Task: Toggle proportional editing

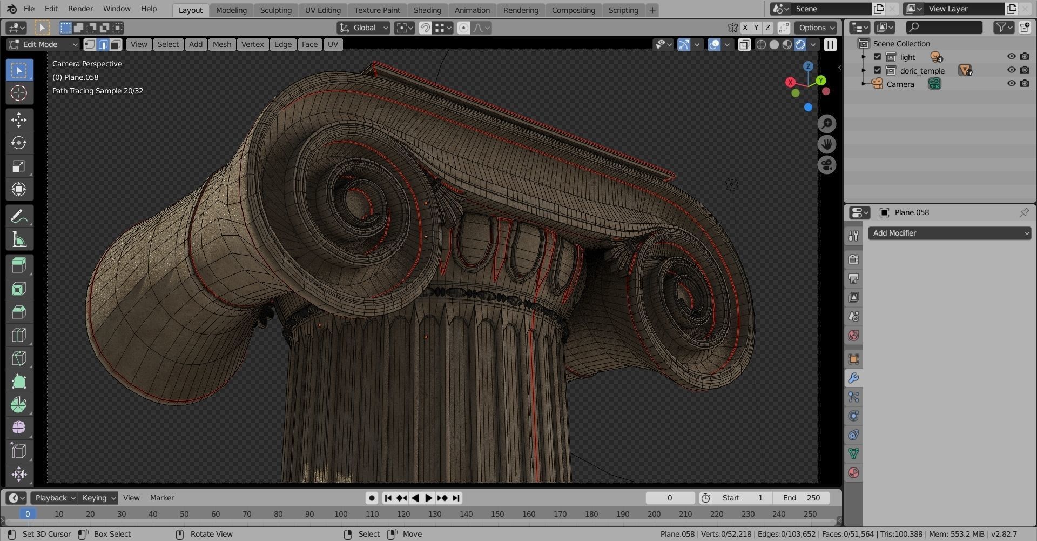Action: pos(463,28)
